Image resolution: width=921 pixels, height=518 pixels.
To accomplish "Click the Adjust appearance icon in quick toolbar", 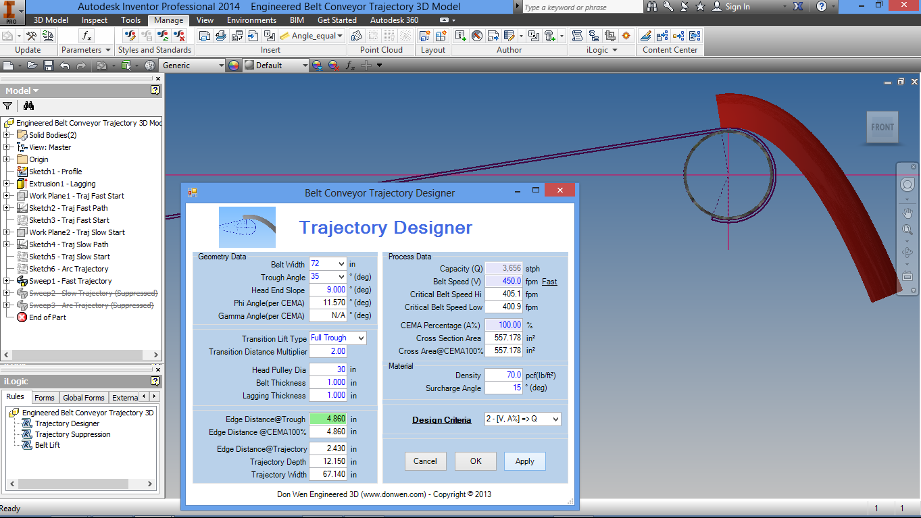I will coord(317,66).
